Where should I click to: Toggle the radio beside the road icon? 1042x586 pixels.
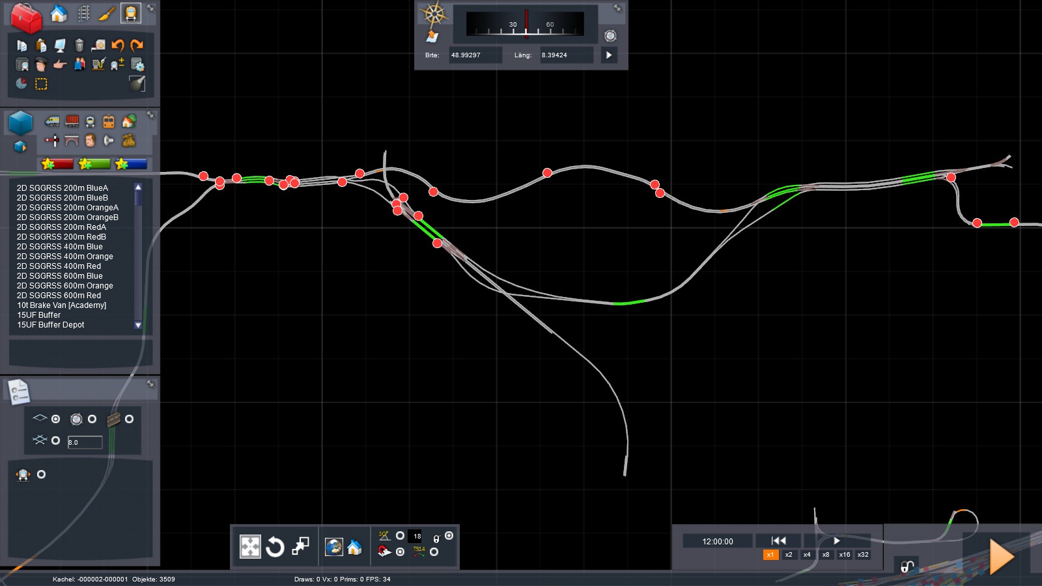pos(129,419)
